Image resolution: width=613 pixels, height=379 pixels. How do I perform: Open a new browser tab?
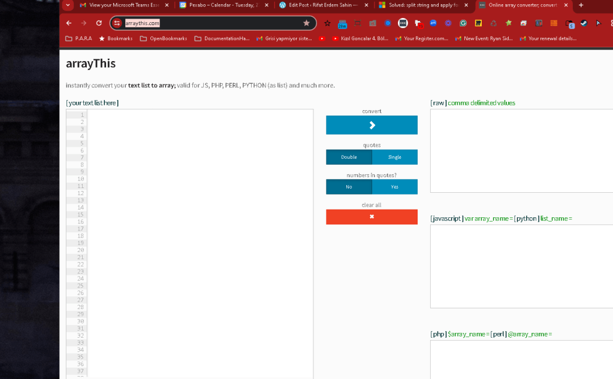(x=581, y=5)
